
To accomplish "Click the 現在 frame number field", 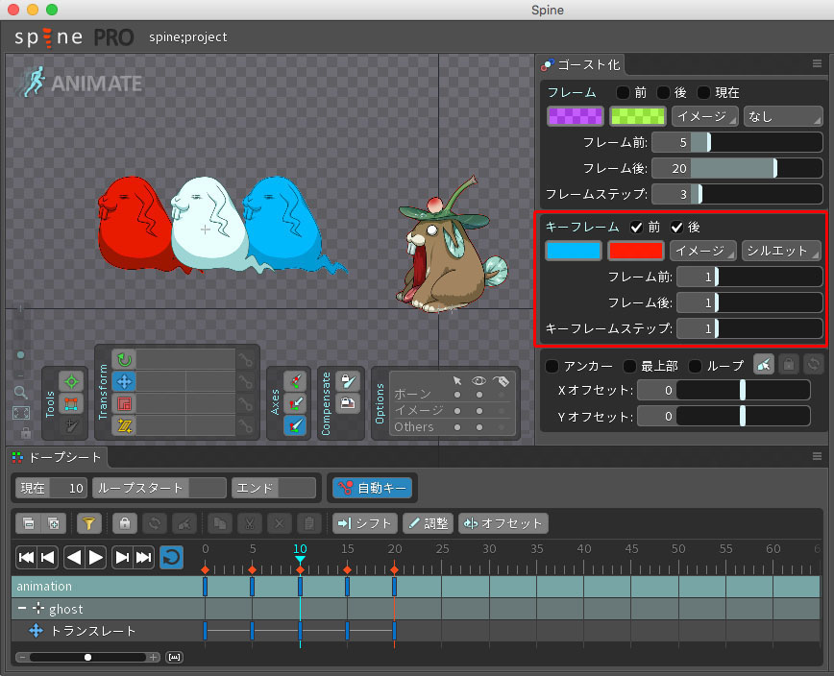I will [x=67, y=488].
